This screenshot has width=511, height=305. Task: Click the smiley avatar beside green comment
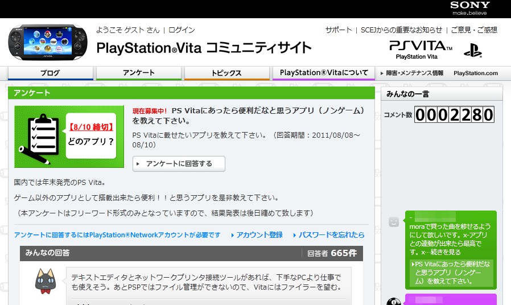point(394,222)
